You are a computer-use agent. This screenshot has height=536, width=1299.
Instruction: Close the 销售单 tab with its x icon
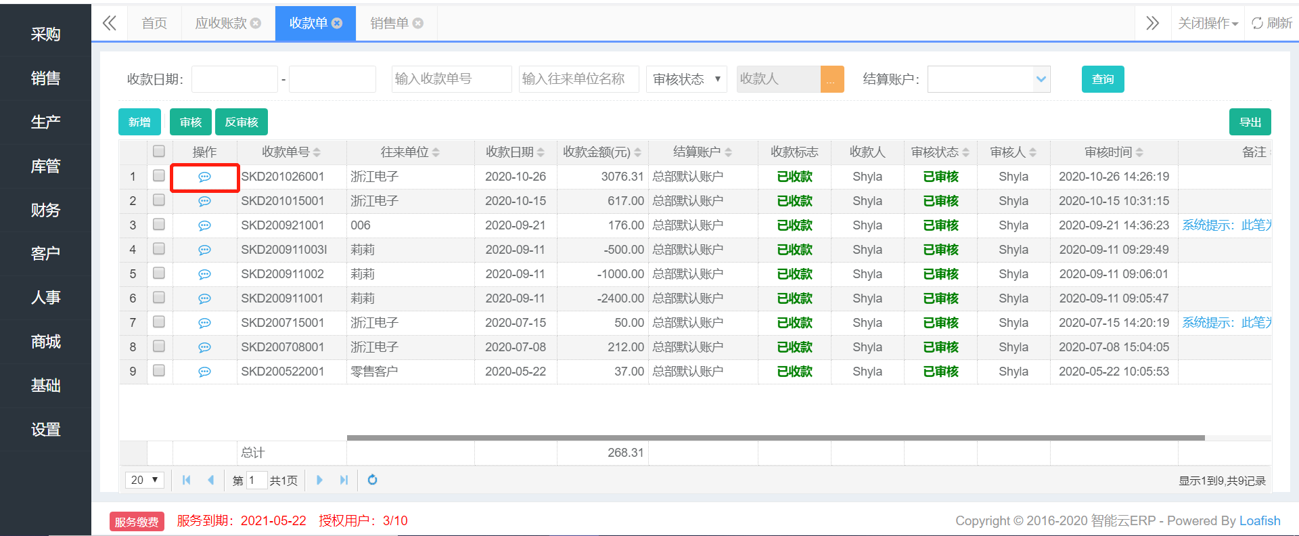click(x=418, y=23)
